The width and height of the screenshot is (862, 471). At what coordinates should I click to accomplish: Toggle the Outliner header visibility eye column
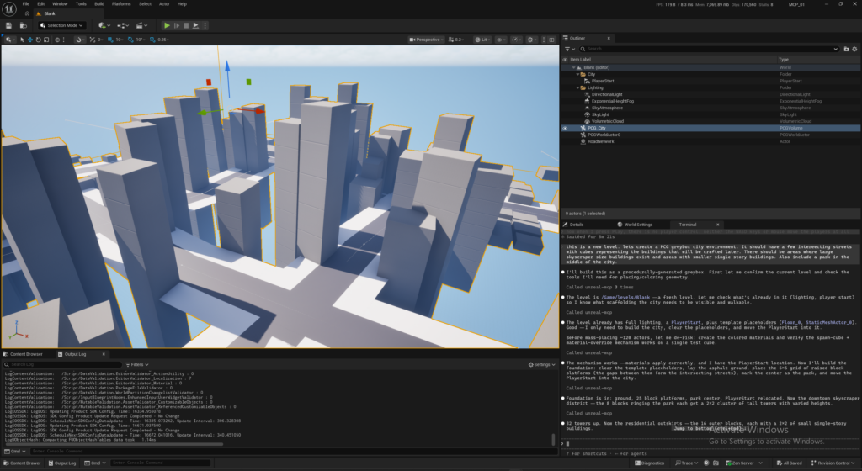pyautogui.click(x=565, y=59)
